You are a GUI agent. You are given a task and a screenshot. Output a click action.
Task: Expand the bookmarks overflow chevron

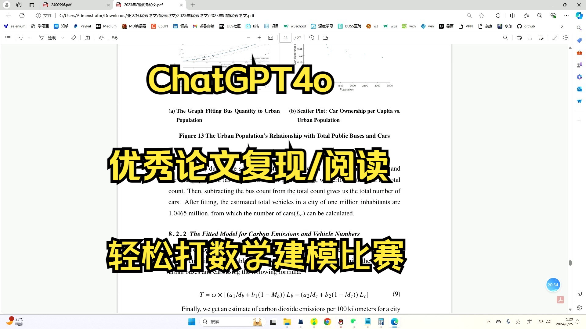pyautogui.click(x=562, y=26)
